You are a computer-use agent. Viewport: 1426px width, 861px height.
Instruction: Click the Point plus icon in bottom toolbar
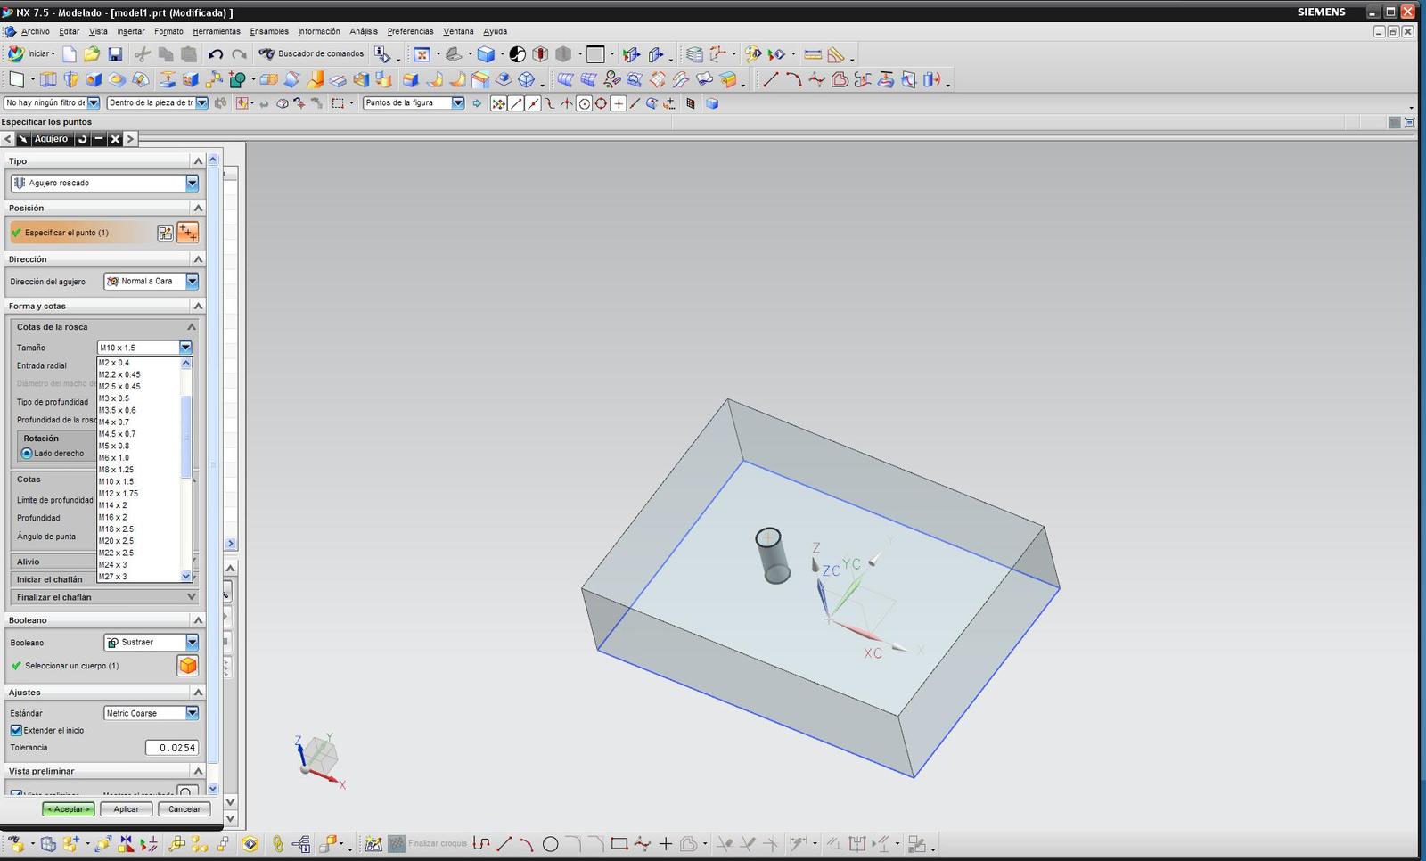point(666,843)
